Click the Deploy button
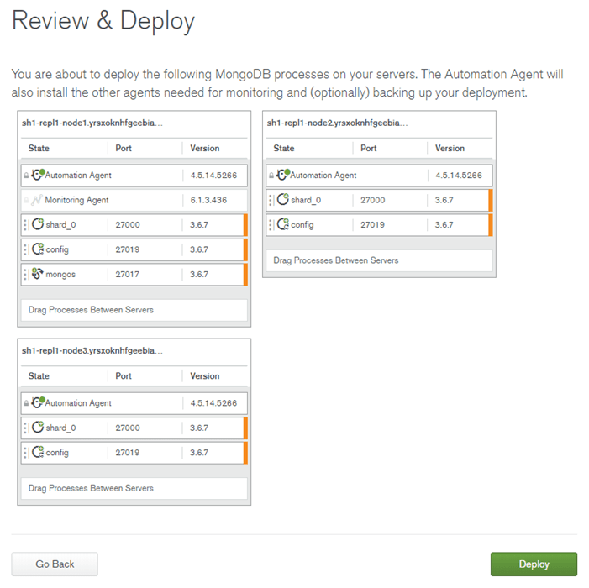The height and width of the screenshot is (588, 589). tap(534, 564)
